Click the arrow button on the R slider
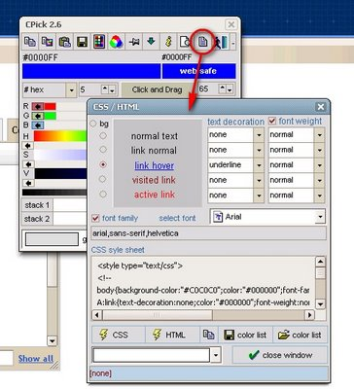This screenshot has width=354, height=389. coord(38,106)
